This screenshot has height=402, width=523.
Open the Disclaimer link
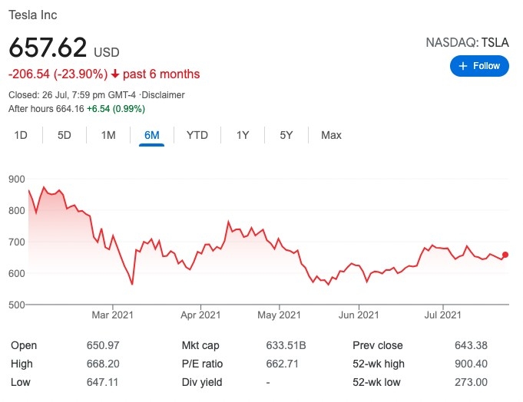pos(163,95)
